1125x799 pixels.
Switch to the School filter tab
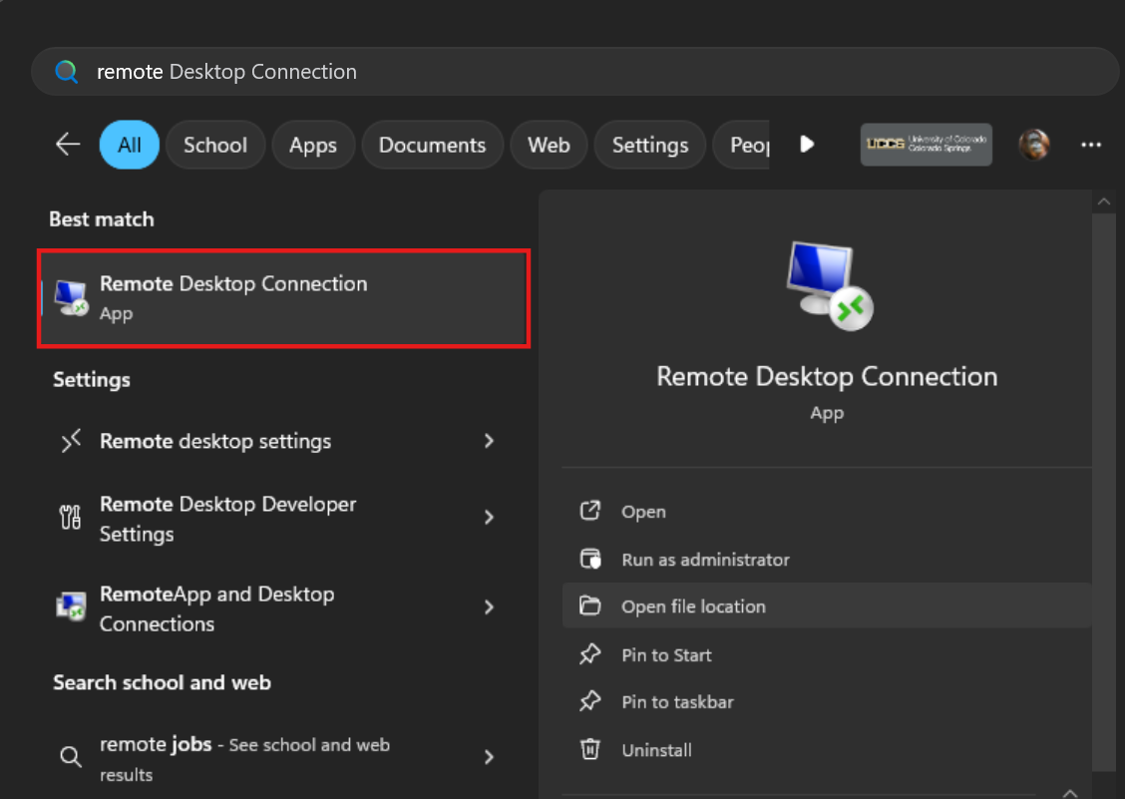215,145
